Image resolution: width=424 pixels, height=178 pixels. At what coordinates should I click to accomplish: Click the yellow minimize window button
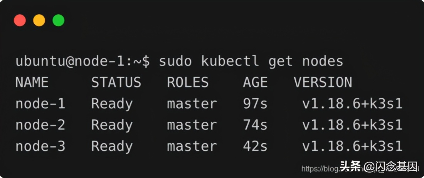pyautogui.click(x=39, y=20)
